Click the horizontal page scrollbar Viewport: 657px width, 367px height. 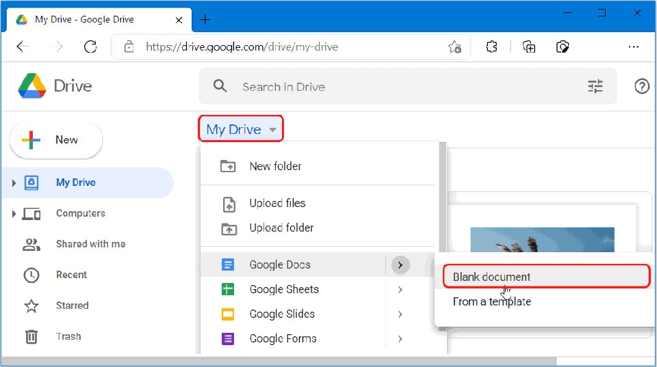279,361
